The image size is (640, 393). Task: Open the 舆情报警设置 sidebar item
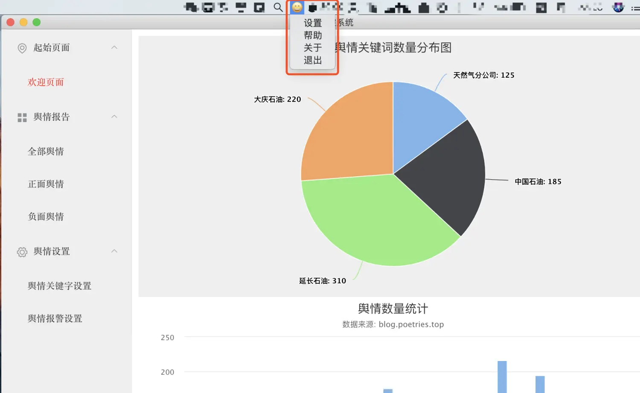coord(55,318)
